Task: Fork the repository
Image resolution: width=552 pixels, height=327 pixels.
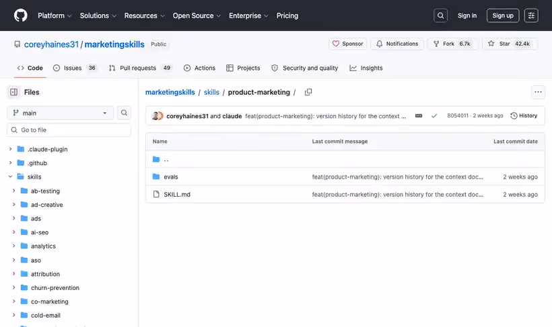Action: (452, 44)
